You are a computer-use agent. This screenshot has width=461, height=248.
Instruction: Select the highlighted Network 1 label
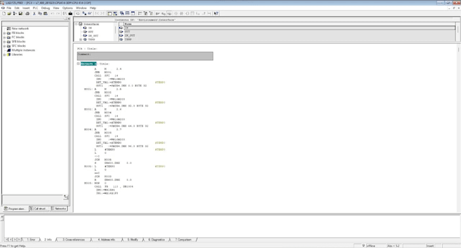(89, 64)
